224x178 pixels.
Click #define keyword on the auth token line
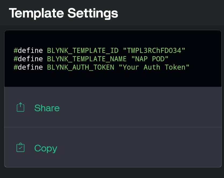[x=28, y=67]
